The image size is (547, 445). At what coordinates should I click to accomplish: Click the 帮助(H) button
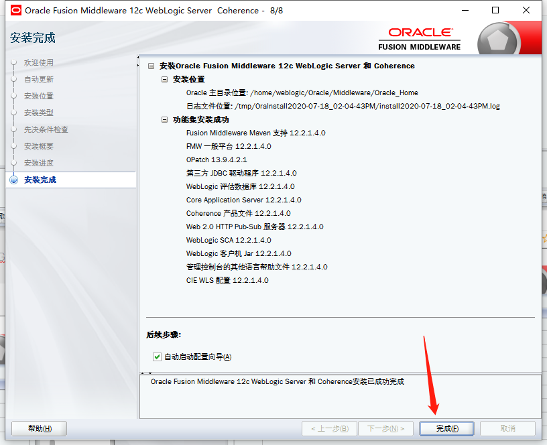pos(40,429)
